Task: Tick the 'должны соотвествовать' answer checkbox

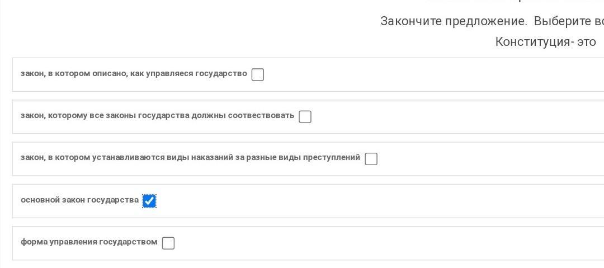Action: point(305,116)
